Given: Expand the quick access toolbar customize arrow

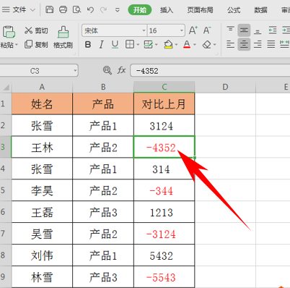Looking at the screenshot, I should [118, 10].
